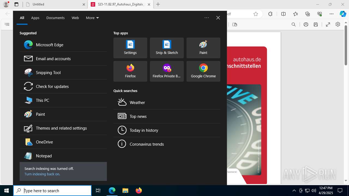349x196 pixels.
Task: Toggle PDF page view button
Action: pyautogui.click(x=235, y=24)
